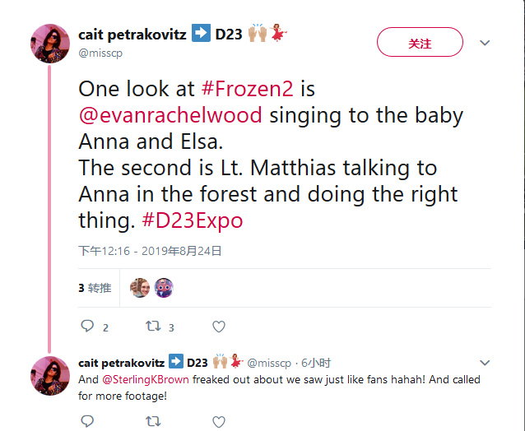Like the SterlingKBrown follow-up tweet
The width and height of the screenshot is (525, 431).
tap(219, 421)
